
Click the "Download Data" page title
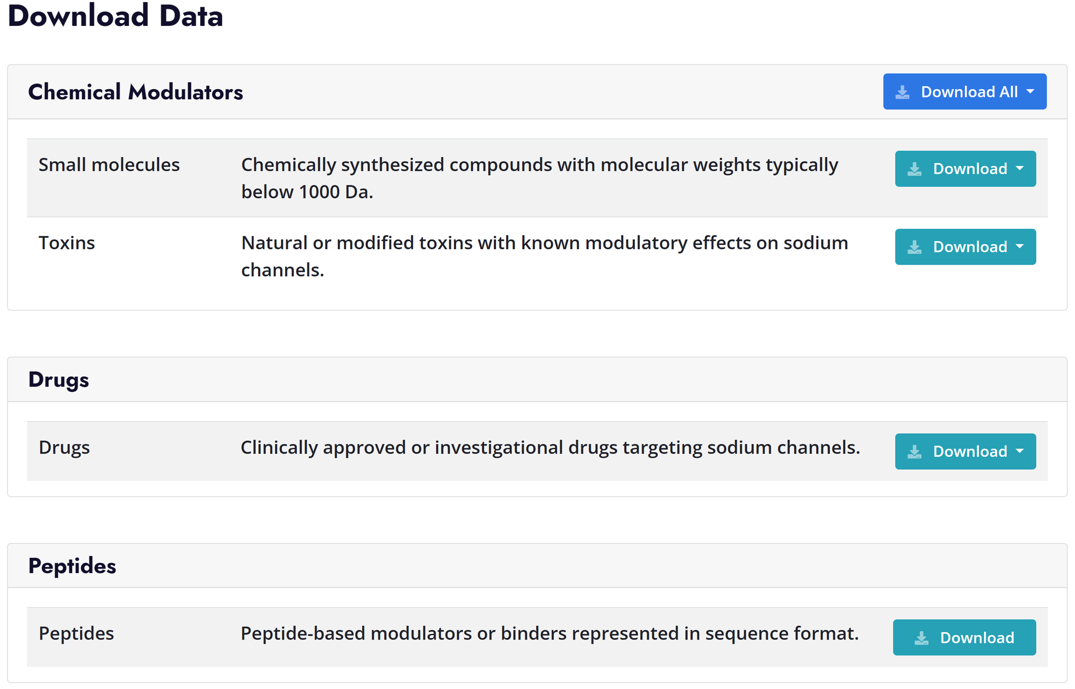click(115, 16)
